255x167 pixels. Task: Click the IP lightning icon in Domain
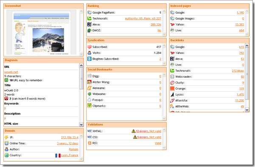pyautogui.click(x=6, y=137)
